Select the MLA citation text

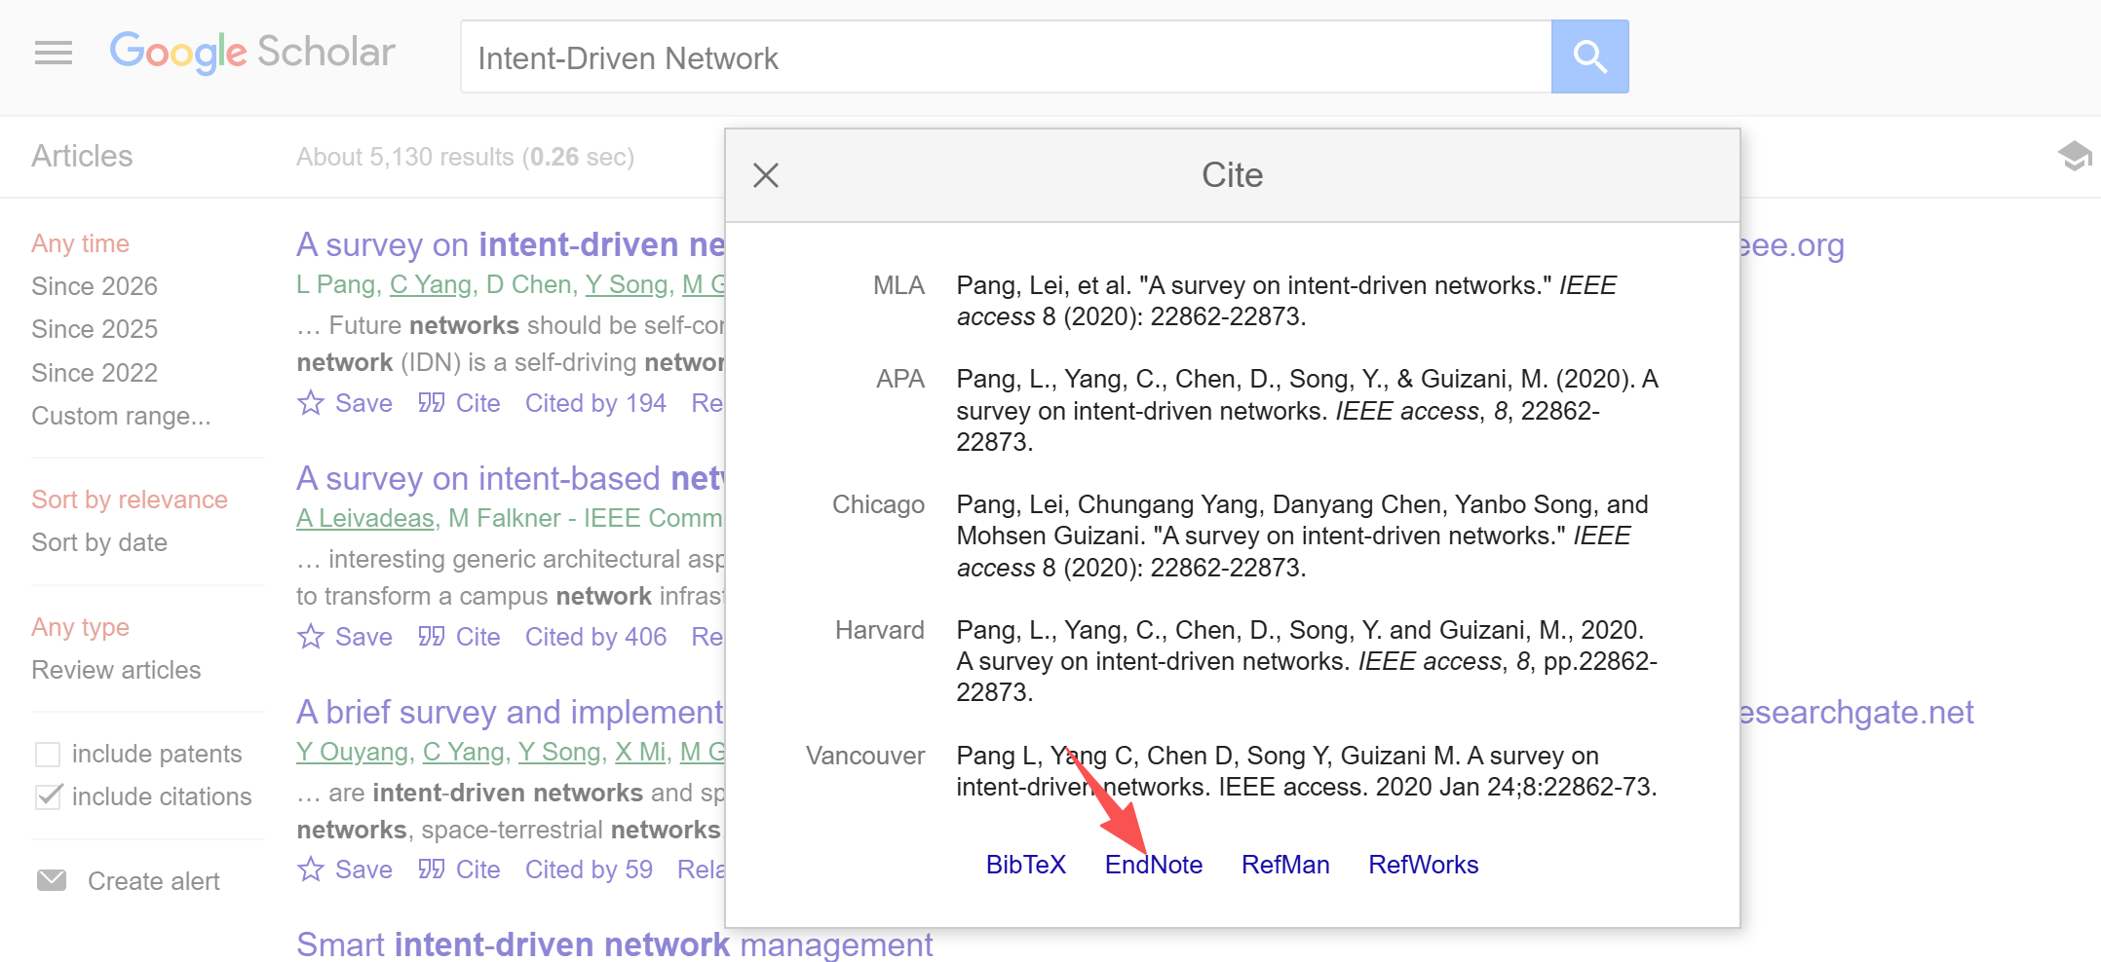pyautogui.click(x=1286, y=301)
